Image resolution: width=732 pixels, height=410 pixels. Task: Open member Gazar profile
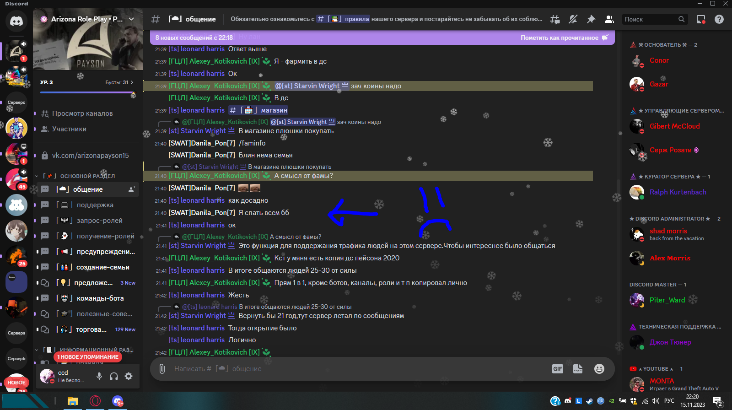pyautogui.click(x=674, y=84)
